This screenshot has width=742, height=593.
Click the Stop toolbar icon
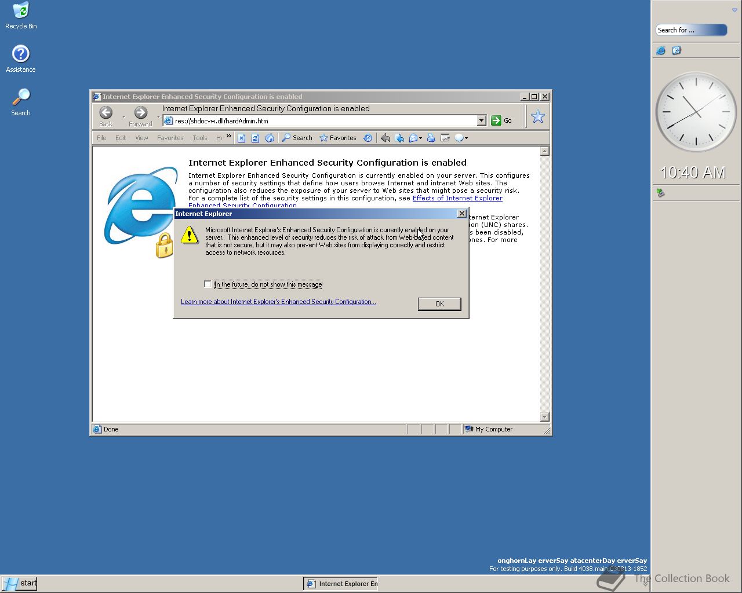241,138
